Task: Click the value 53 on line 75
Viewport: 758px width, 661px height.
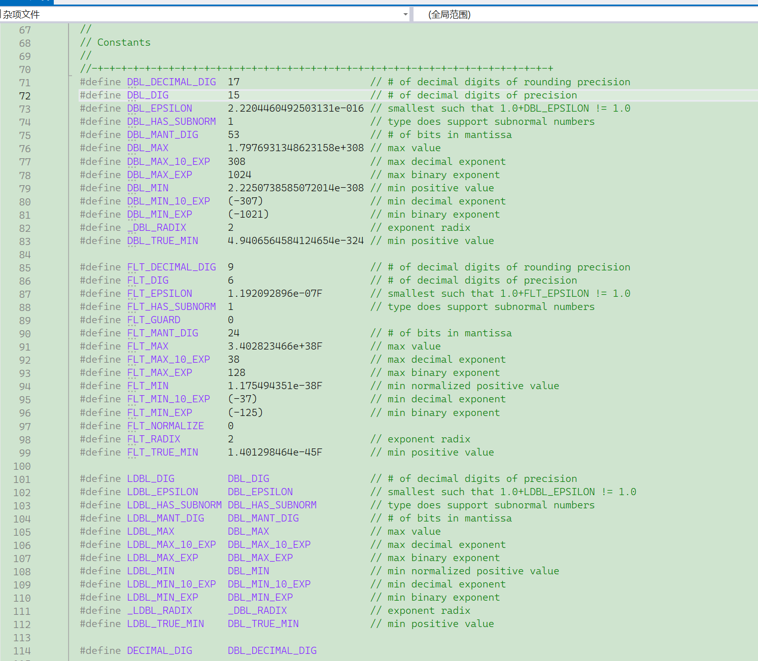Action: pyautogui.click(x=234, y=134)
